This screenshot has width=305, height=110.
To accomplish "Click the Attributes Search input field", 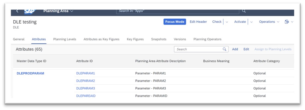I will (x=201, y=49).
